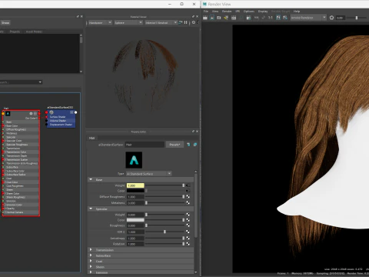Click the list view icon on the Hair node header
The height and width of the screenshot is (277, 369).
(x=35, y=114)
